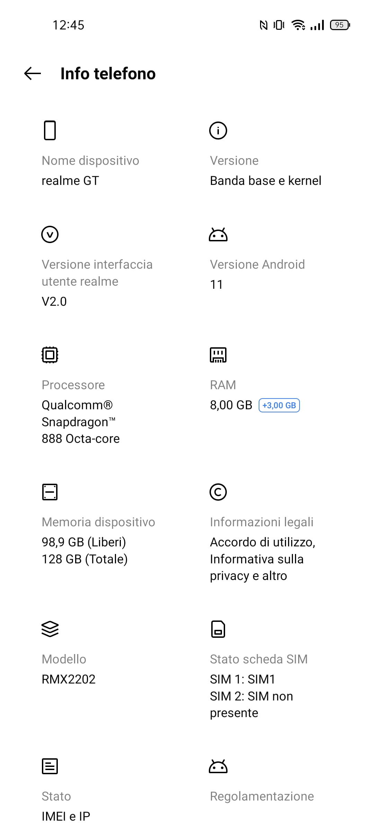The height and width of the screenshot is (831, 374).
Task: Tap the Android robot icon above Versione Android
Action: pyautogui.click(x=218, y=234)
